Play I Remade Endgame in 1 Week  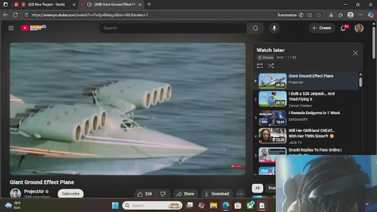pyautogui.click(x=314, y=113)
